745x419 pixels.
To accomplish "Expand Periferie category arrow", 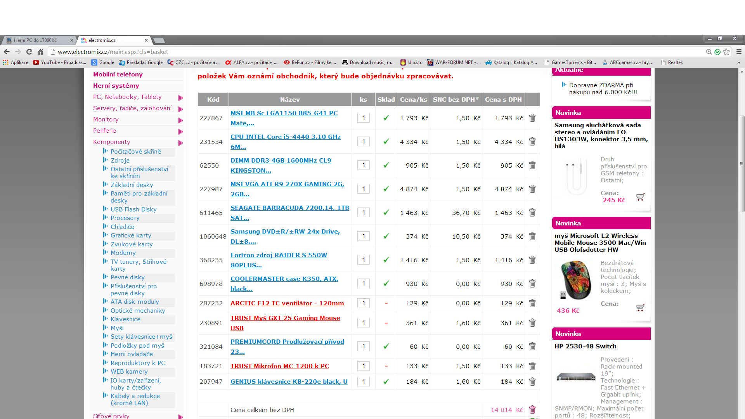I will tap(180, 132).
